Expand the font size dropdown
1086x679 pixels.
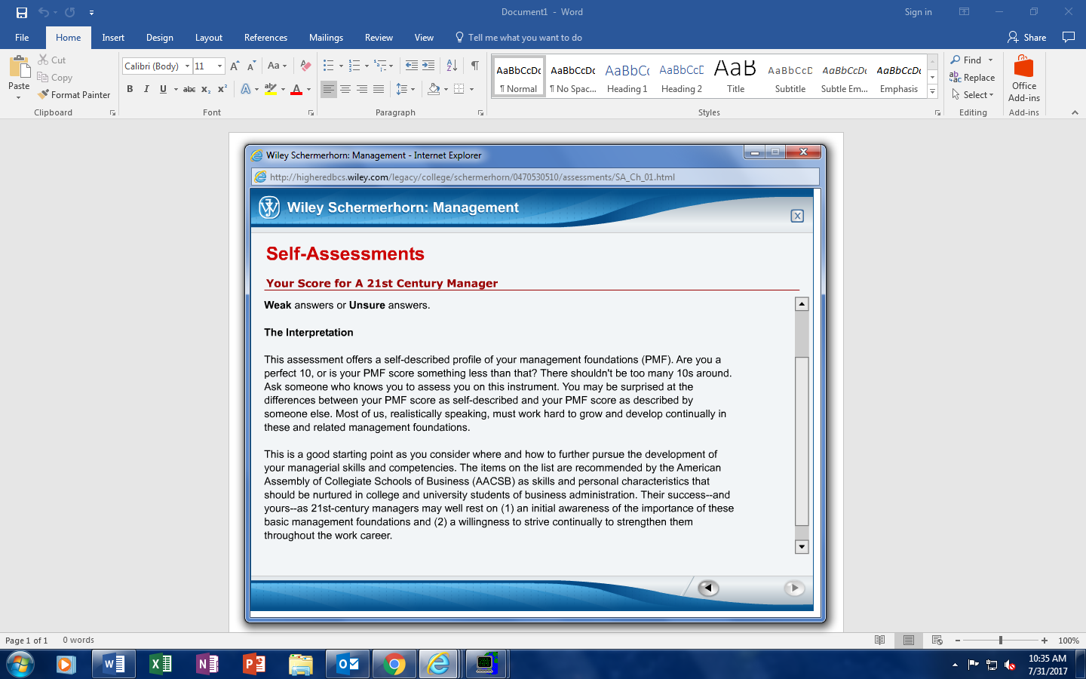point(219,66)
